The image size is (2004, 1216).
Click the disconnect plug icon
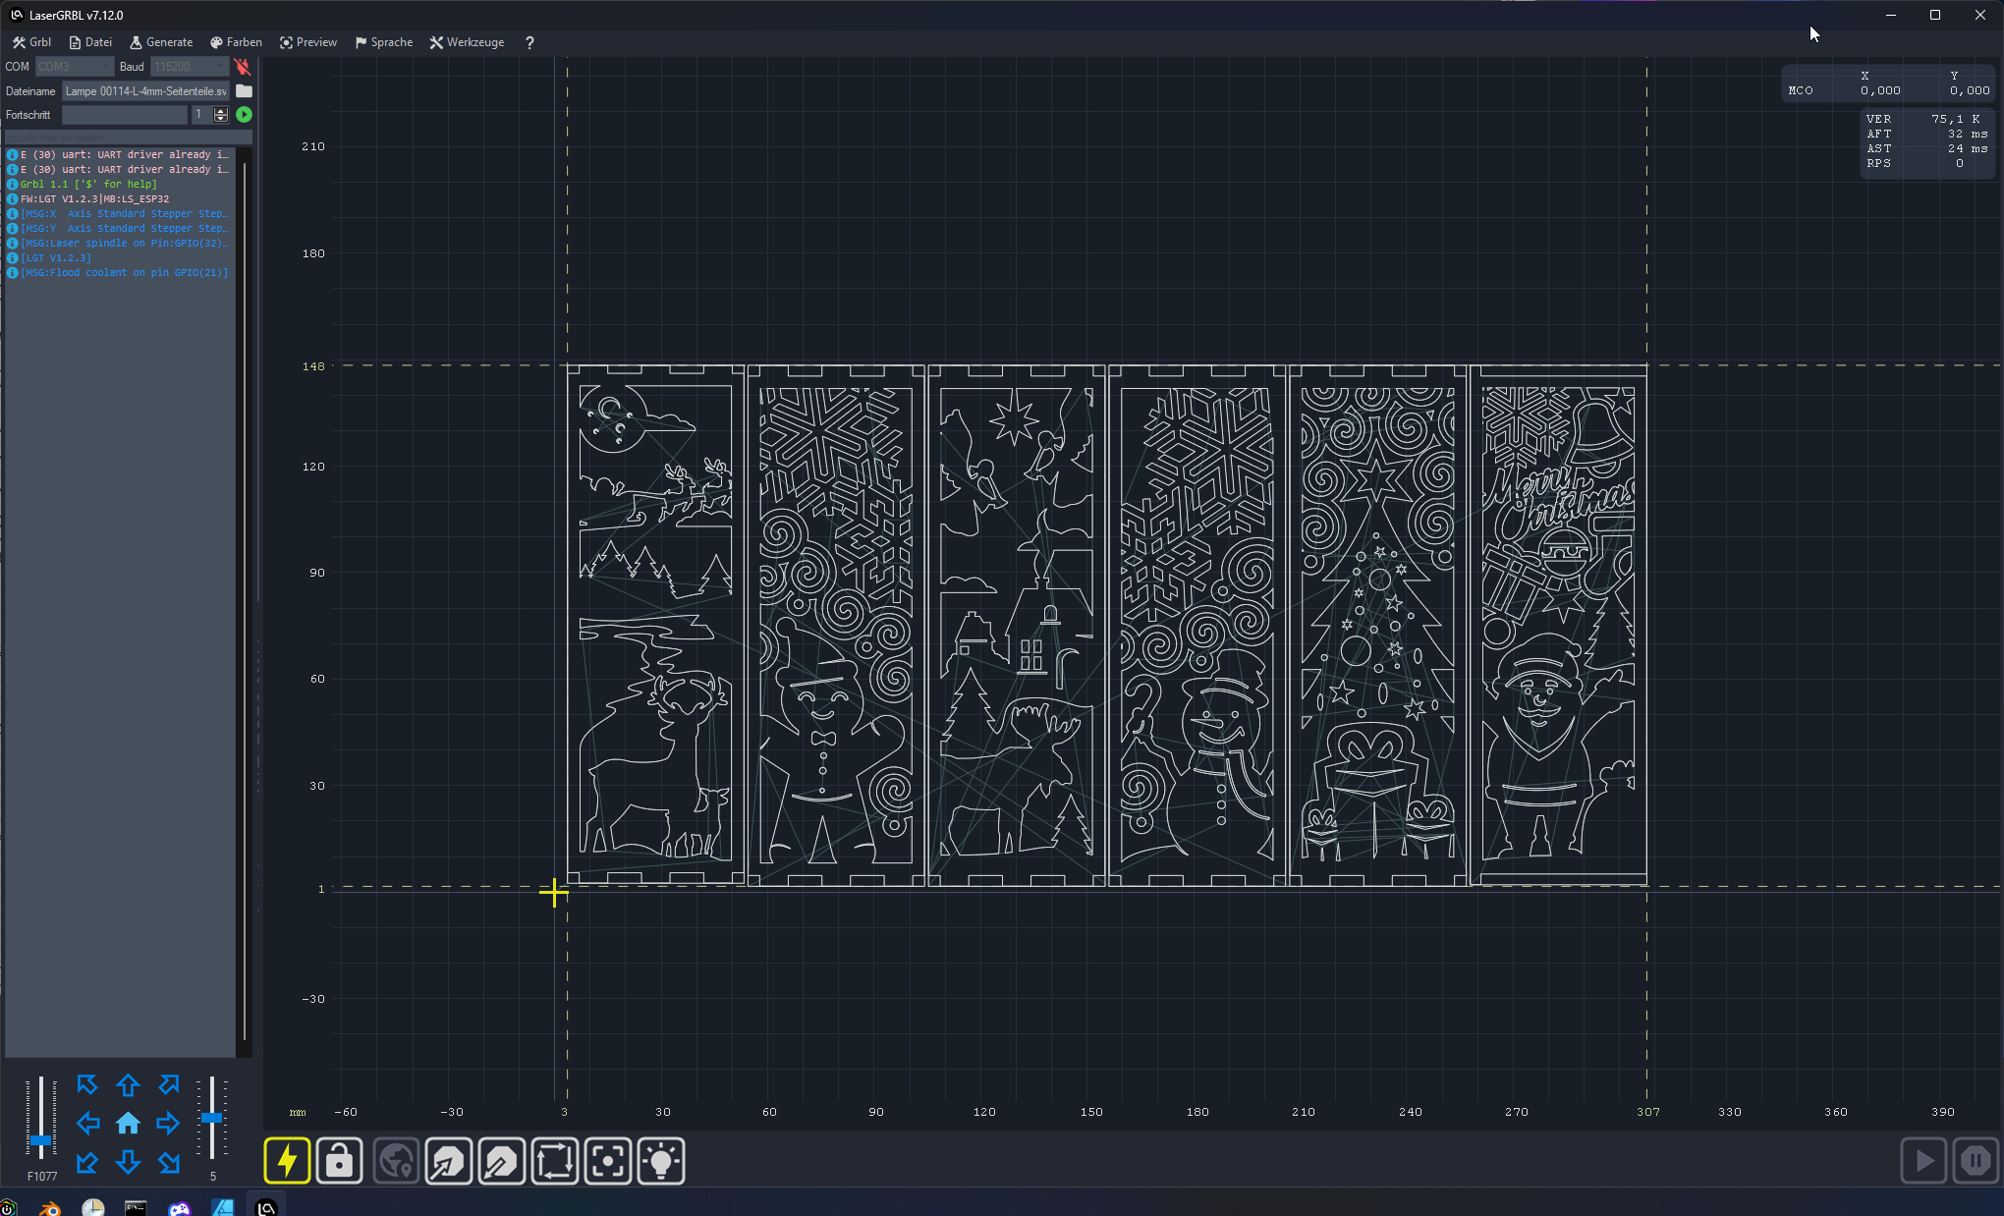click(x=243, y=67)
